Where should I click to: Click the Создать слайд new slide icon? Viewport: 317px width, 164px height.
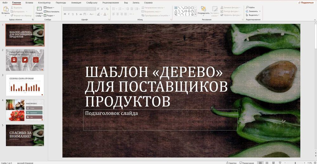39,9
